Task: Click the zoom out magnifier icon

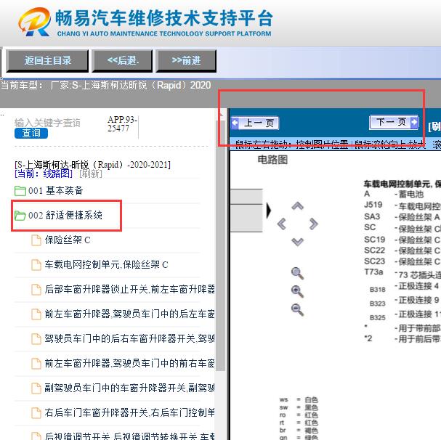Action: [298, 309]
